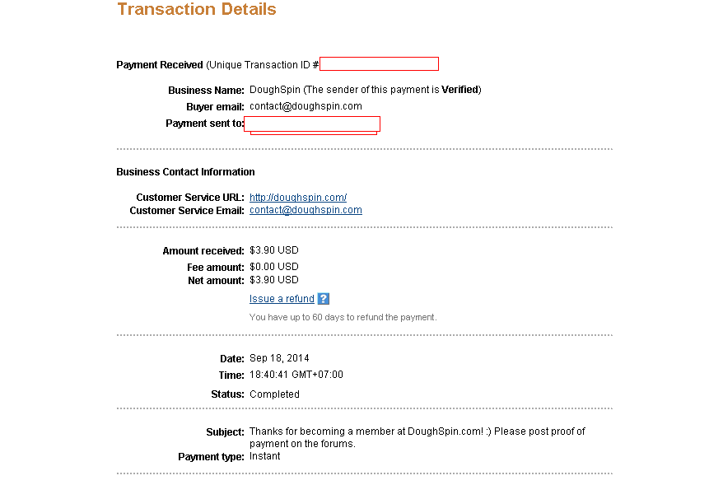Click the redacted Payment sent to box
This screenshot has height=485, width=723.
coord(313,124)
